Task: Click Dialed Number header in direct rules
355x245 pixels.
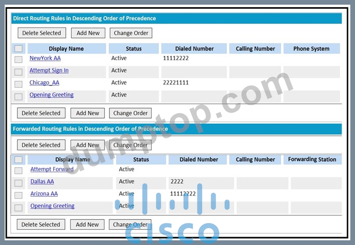Action: pos(194,49)
